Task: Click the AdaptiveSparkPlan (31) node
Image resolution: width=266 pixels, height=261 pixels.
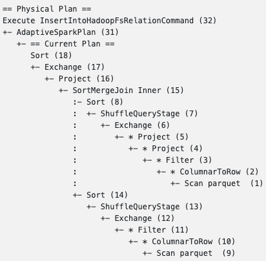Action: click(68, 32)
